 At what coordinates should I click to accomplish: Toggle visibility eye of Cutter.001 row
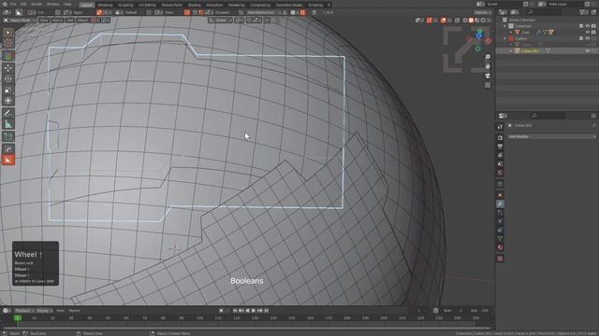click(588, 50)
